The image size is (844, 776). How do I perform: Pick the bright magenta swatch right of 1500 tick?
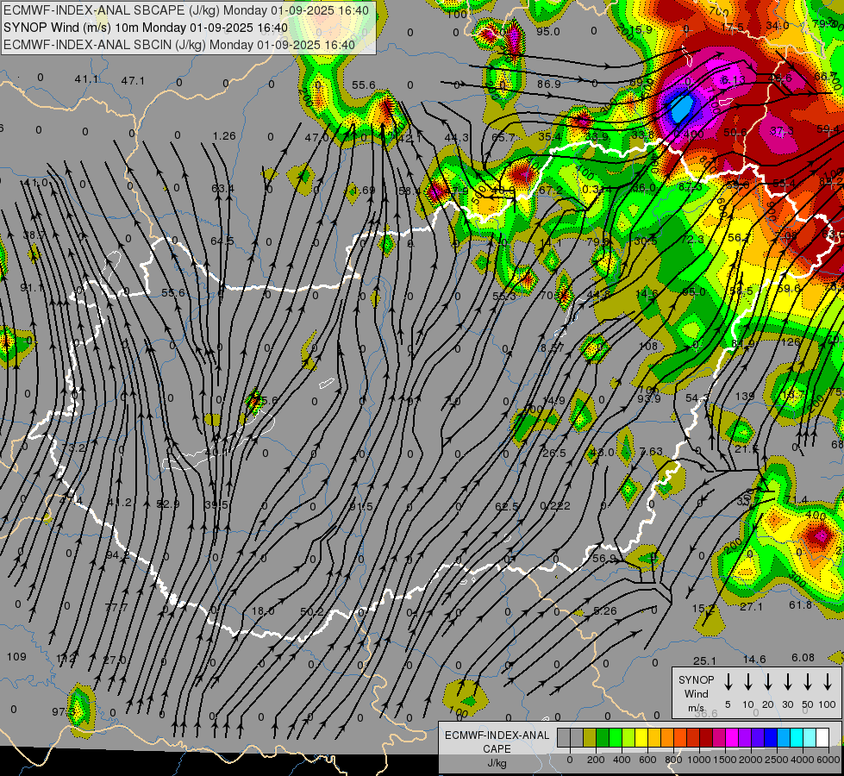point(732,738)
